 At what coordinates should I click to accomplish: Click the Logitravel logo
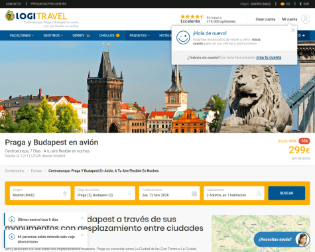tap(36, 16)
